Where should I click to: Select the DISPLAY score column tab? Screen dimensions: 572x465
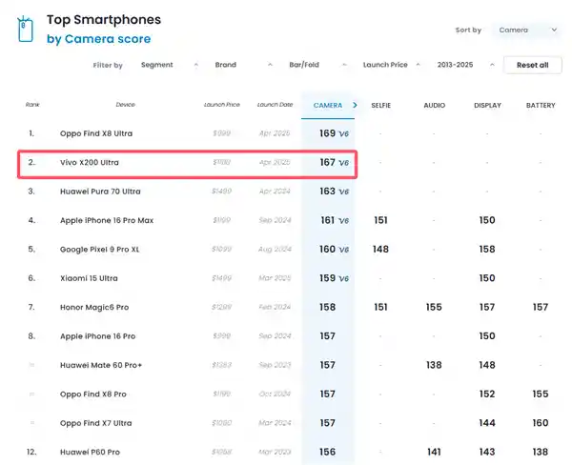pos(487,105)
